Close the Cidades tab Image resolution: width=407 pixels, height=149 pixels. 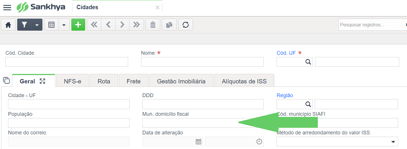(157, 8)
